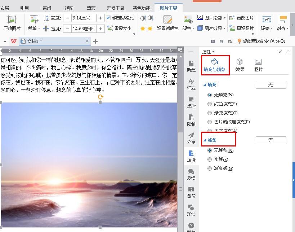295x232 pixels.
Task: Open 备份 backup sidebar icon
Action: [191, 193]
